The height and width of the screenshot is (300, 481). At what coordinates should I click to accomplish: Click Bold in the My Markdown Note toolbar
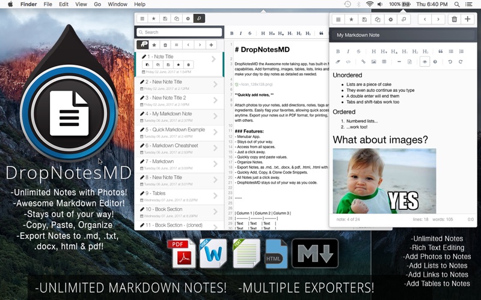338,52
